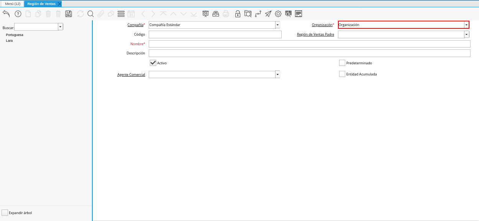Enable the Predeterminado checkbox
Screen dimensions: 479x221
pyautogui.click(x=342, y=63)
